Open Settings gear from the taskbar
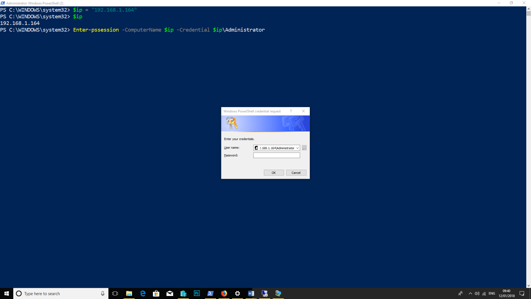 (238, 293)
